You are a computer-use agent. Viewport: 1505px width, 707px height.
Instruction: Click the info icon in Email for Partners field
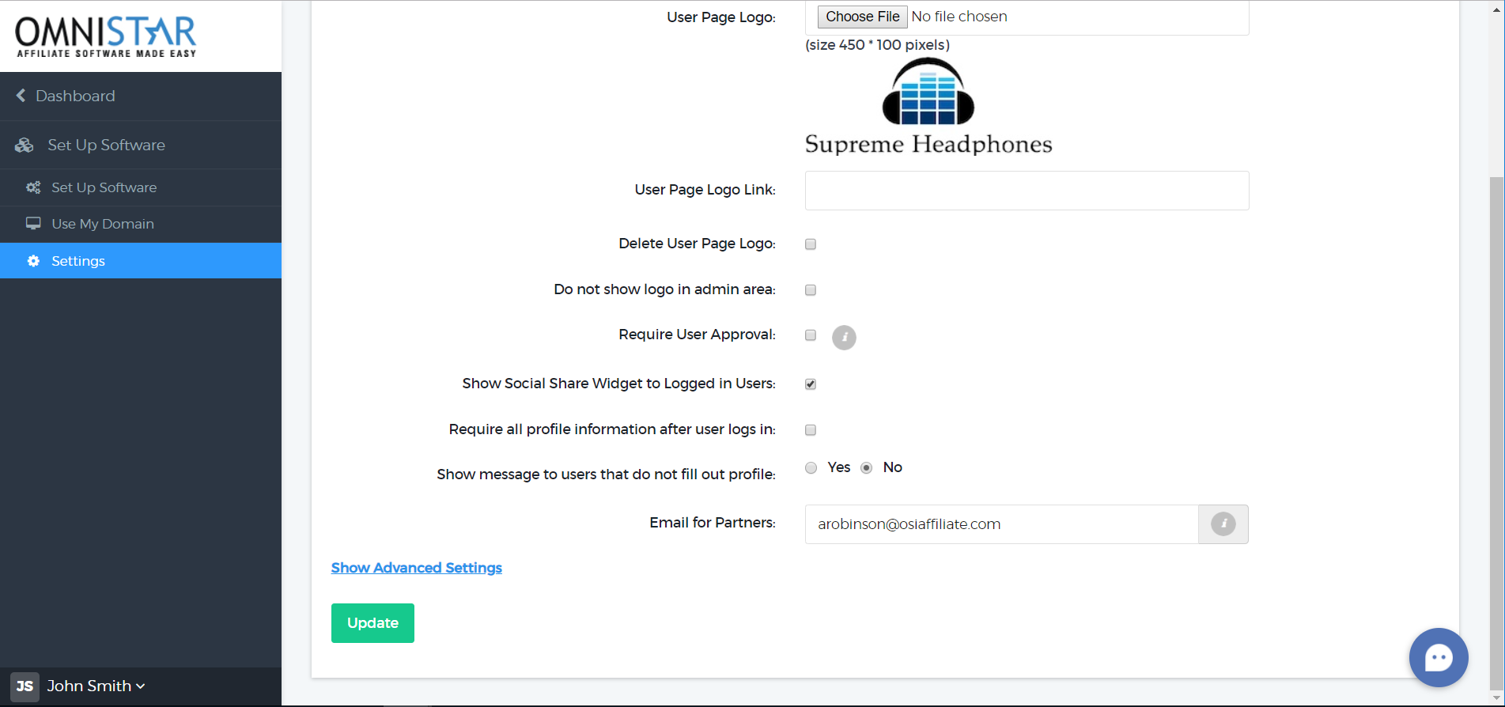tap(1223, 524)
